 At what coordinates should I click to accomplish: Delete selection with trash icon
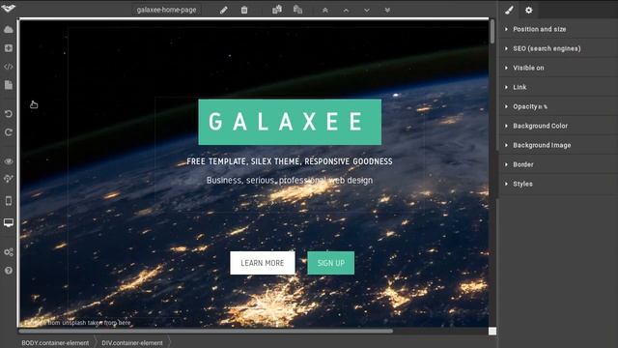coord(244,10)
